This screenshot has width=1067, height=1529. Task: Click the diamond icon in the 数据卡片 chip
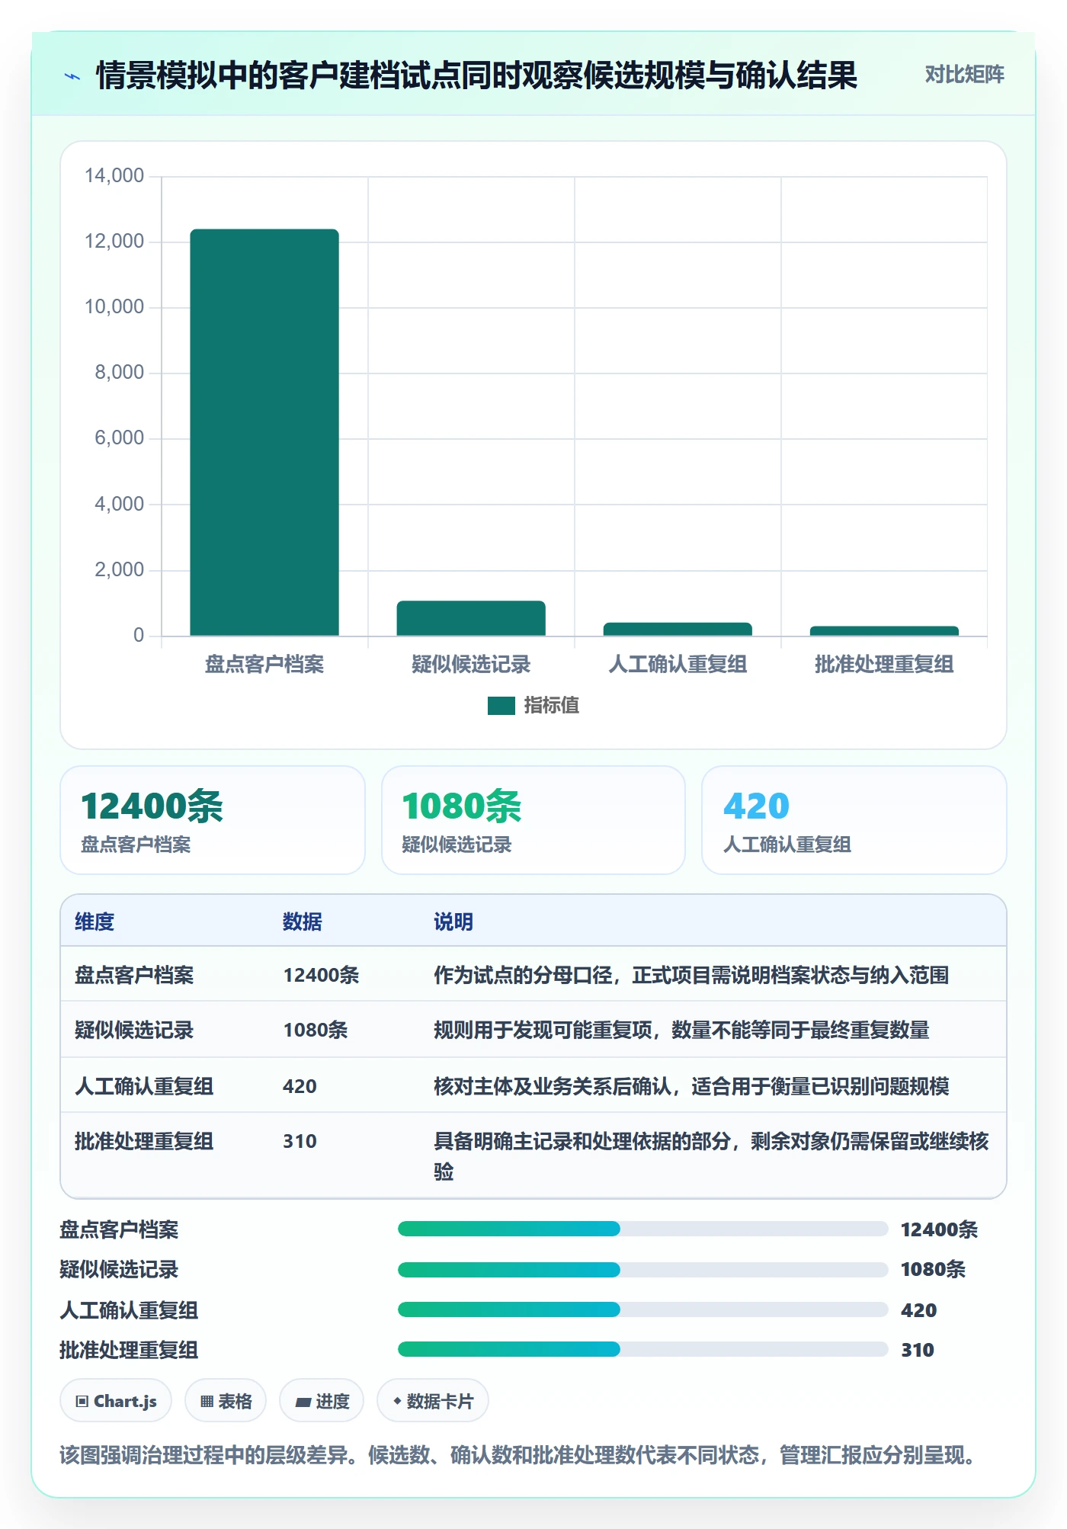click(397, 1401)
